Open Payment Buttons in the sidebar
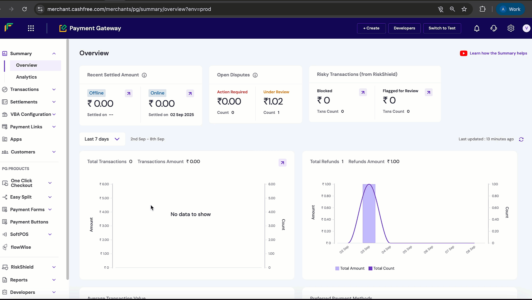The width and height of the screenshot is (532, 300). (x=29, y=222)
